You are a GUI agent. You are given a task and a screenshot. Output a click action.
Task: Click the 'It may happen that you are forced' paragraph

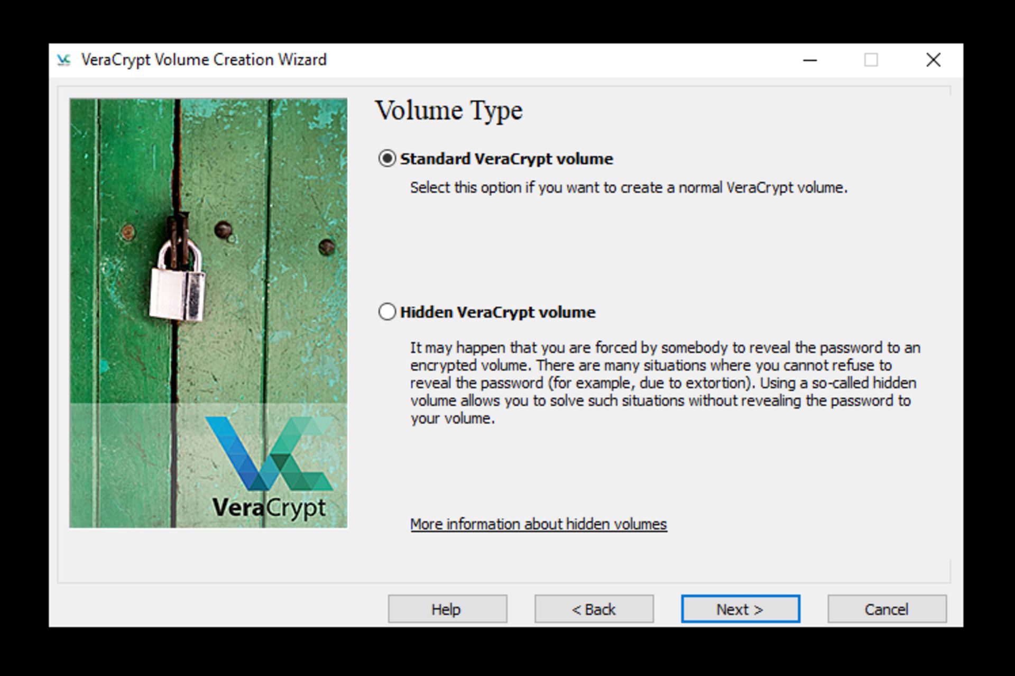pyautogui.click(x=666, y=383)
